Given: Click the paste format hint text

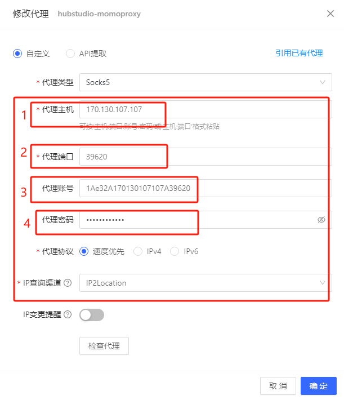Looking at the screenshot, I should coord(149,127).
